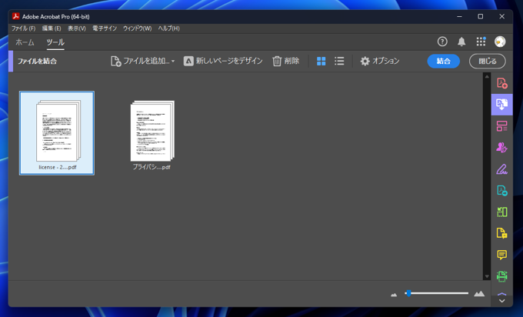Switch to list view
523x317 pixels.
[339, 62]
